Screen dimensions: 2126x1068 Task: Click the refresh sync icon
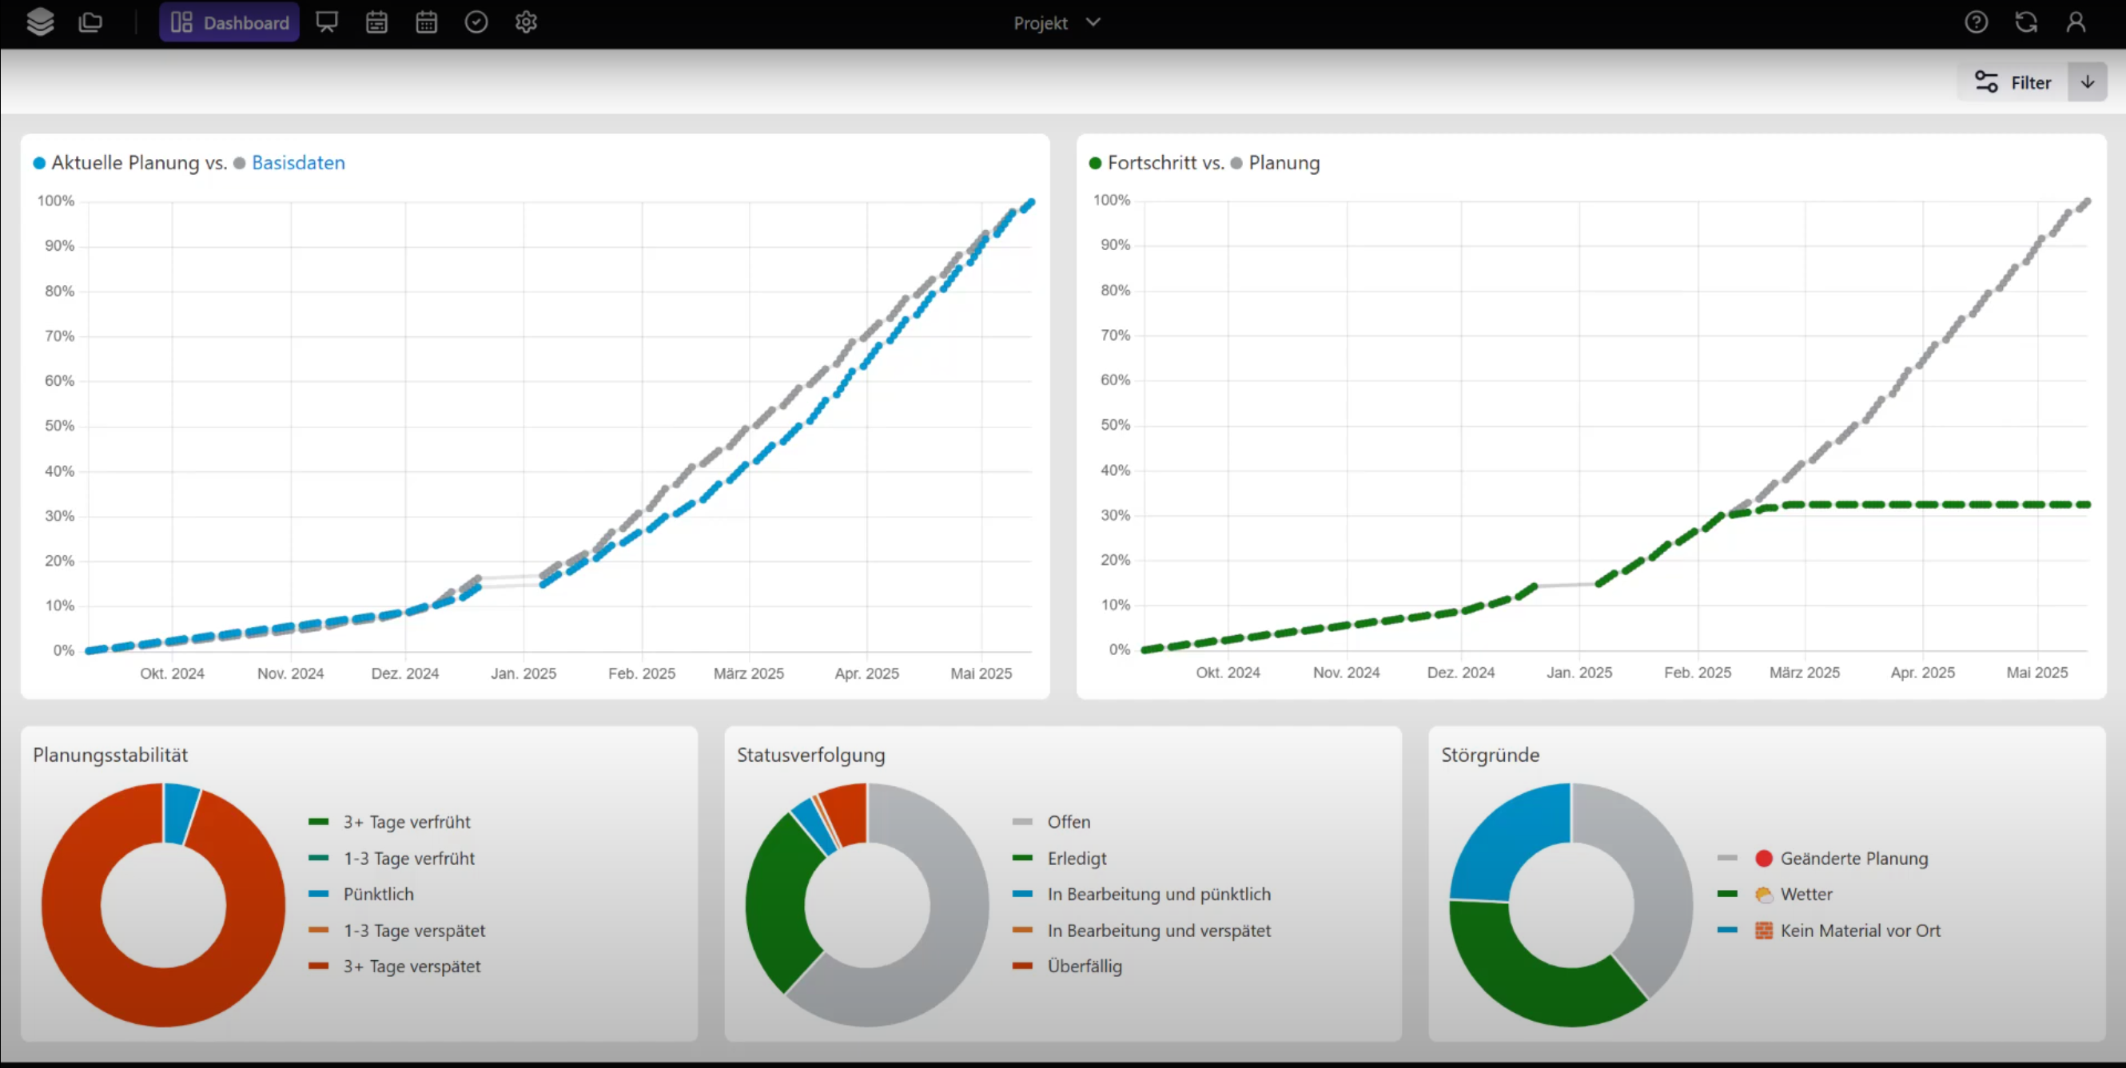pos(2026,22)
